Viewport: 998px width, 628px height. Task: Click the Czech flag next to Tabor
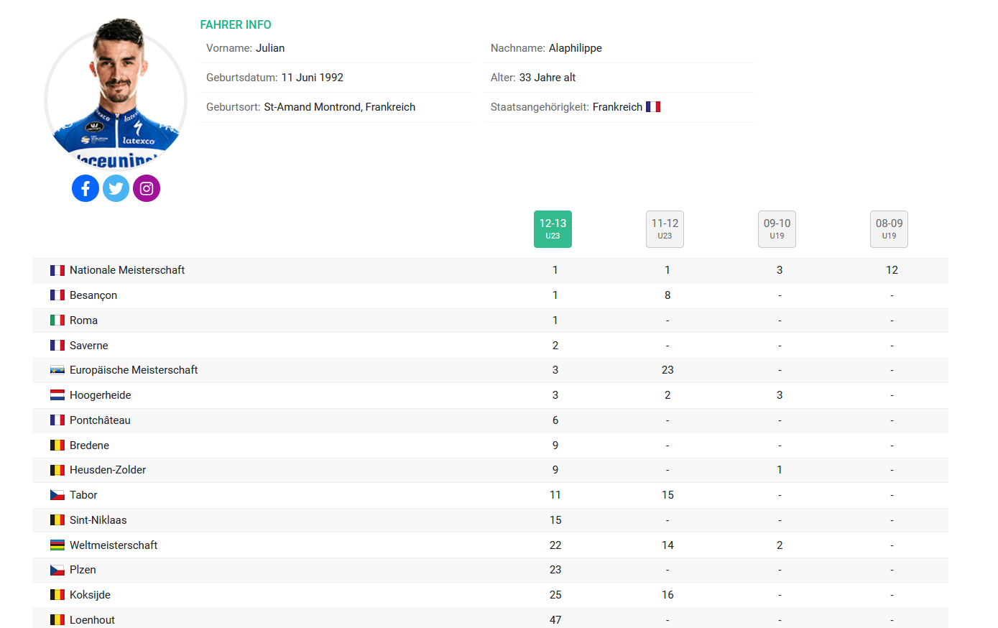(57, 495)
